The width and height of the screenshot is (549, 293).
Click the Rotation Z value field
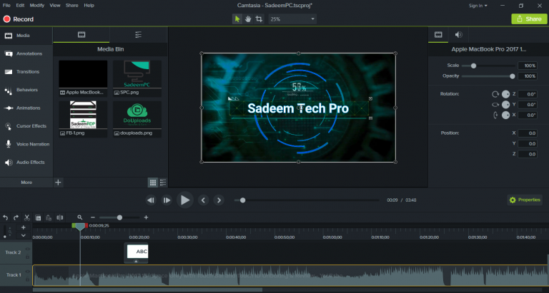pyautogui.click(x=528, y=94)
